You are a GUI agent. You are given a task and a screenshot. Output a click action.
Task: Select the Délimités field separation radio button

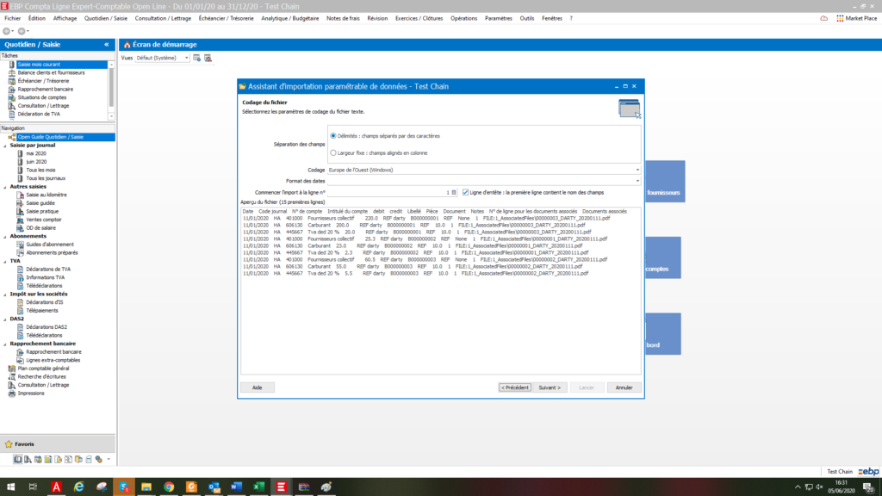333,136
